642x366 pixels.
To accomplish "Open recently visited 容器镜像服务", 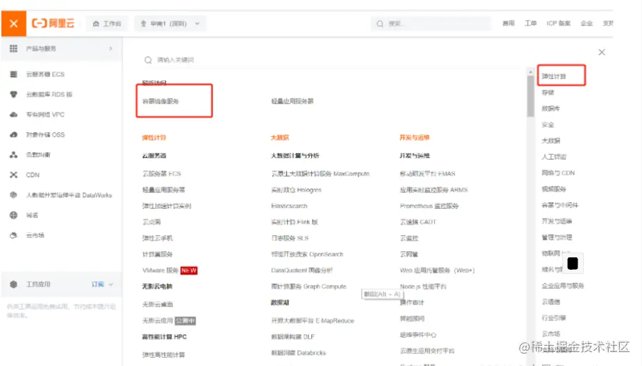I will coord(161,101).
